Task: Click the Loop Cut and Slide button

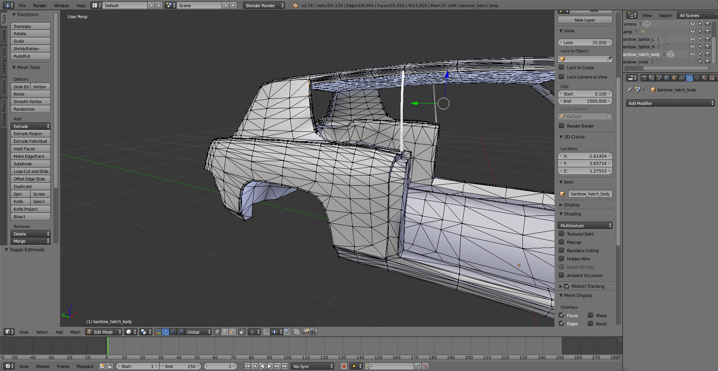Action: click(31, 171)
